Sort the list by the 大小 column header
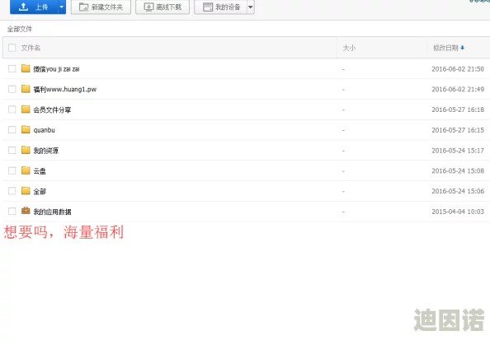Screen dimensions: 490x340 pyautogui.click(x=349, y=48)
